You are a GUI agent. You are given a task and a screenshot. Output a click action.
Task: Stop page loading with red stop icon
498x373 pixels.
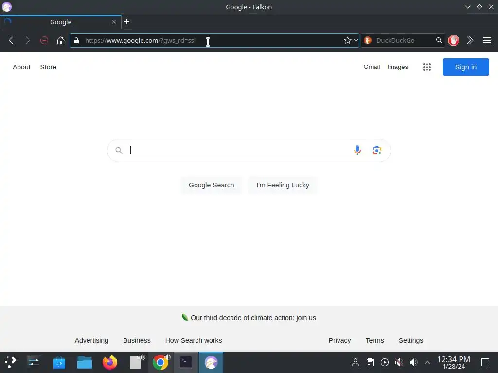pos(44,41)
